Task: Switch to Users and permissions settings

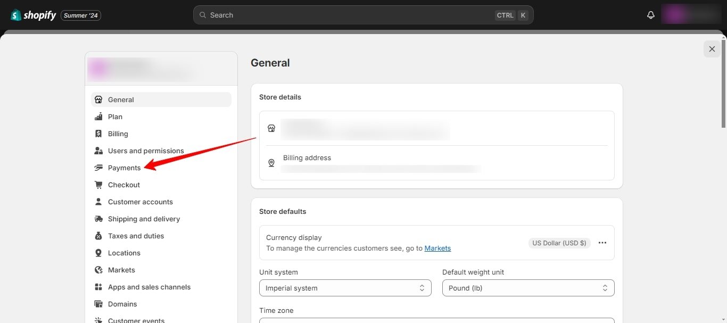Action: (x=145, y=151)
